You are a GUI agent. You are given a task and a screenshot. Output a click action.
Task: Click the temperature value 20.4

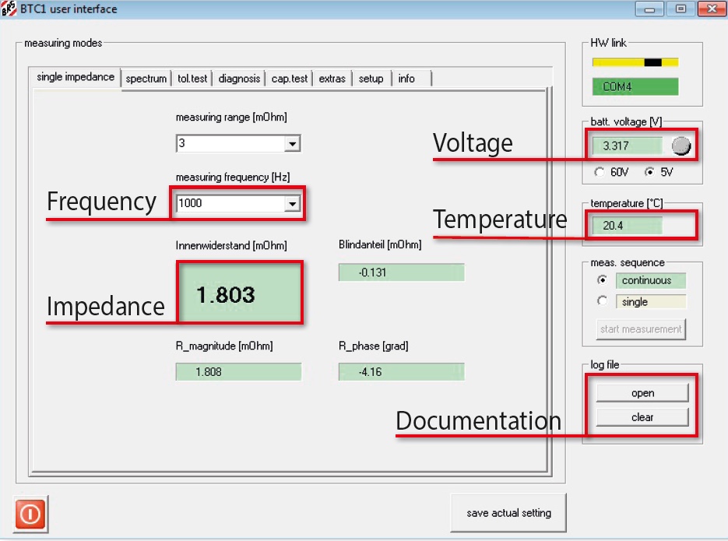tap(628, 226)
